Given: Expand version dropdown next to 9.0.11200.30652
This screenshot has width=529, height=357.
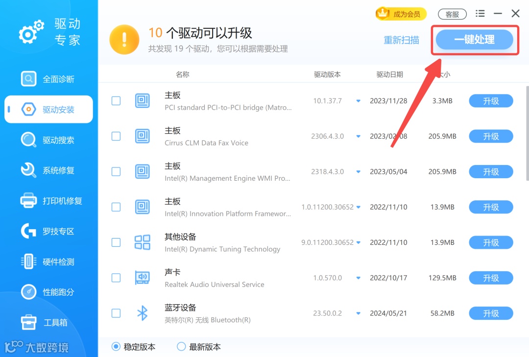Looking at the screenshot, I should click(x=358, y=242).
